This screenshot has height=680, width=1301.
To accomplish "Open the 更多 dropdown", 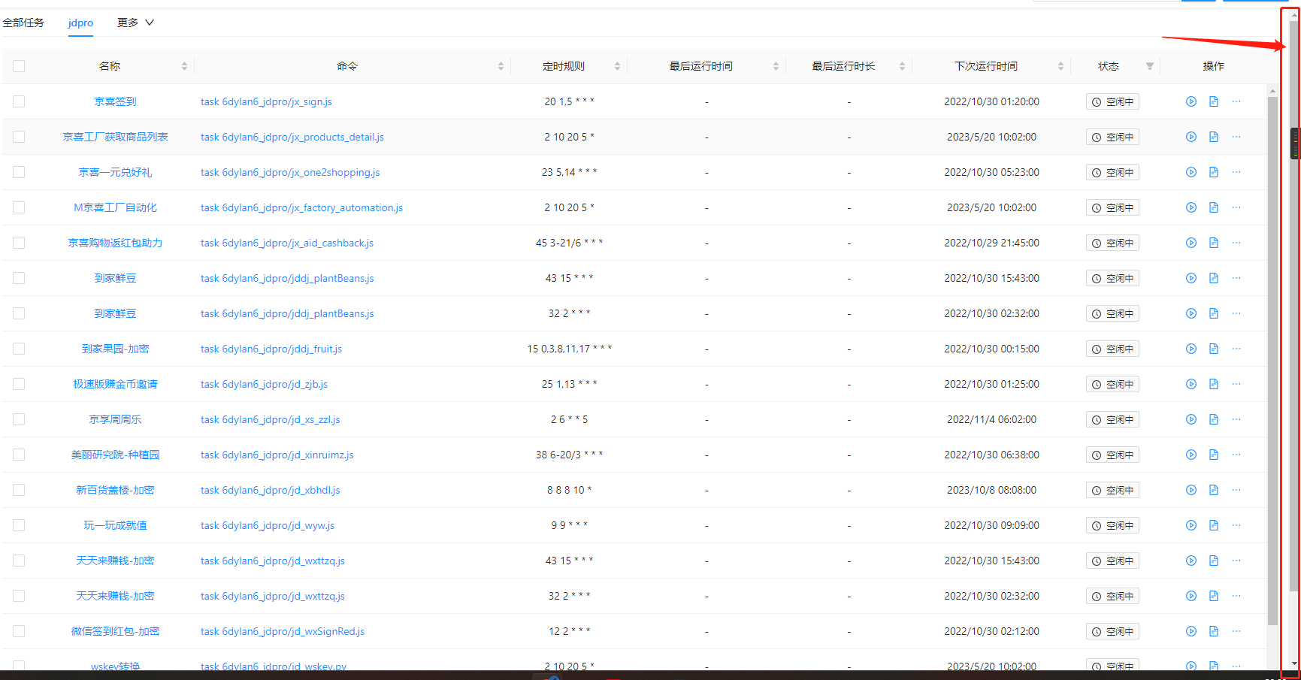I will (135, 23).
